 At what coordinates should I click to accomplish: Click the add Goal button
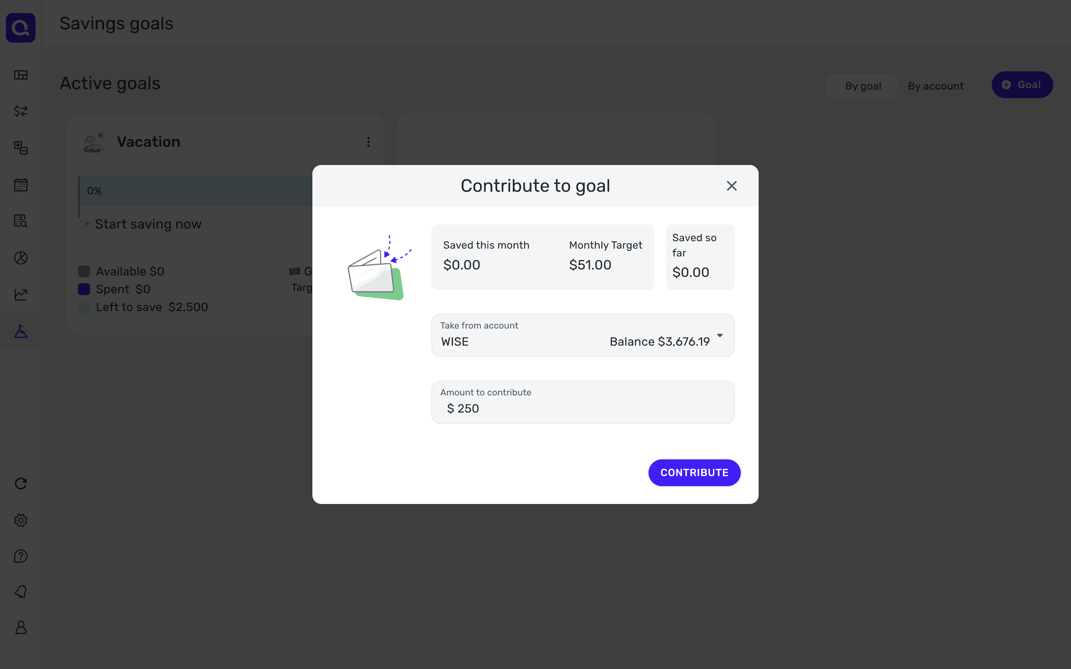tap(1022, 85)
